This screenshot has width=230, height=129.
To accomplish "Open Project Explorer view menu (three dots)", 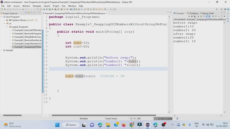I will (x=34, y=13).
